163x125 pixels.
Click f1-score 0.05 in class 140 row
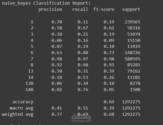coord(109,90)
